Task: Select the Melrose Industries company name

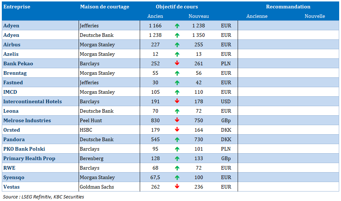Action: click(x=27, y=120)
